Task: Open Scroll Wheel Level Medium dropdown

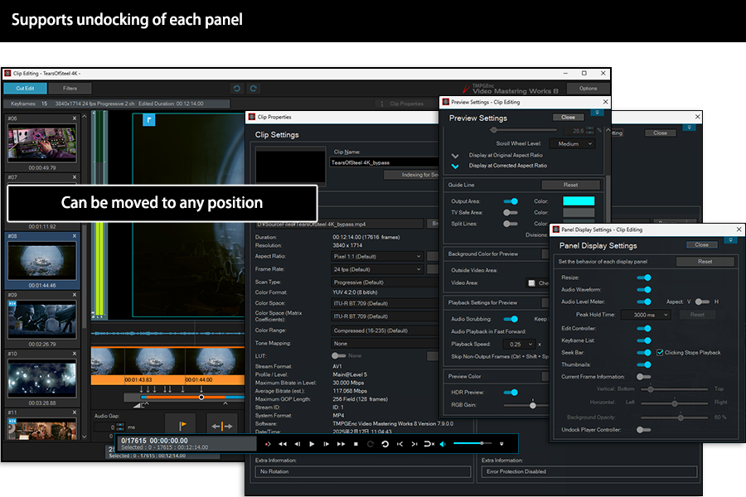Action: click(572, 143)
